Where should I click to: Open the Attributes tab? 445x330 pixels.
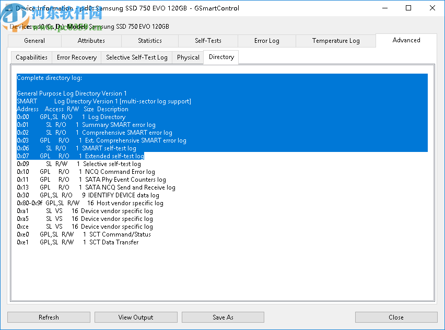91,41
